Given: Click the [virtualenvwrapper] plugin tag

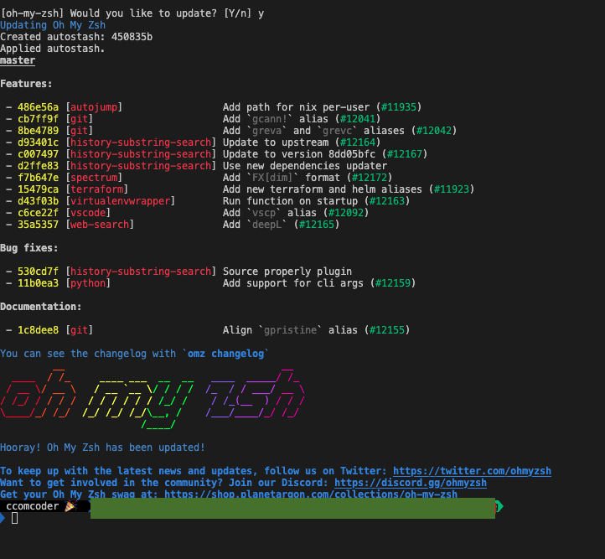Looking at the screenshot, I should pos(121,201).
